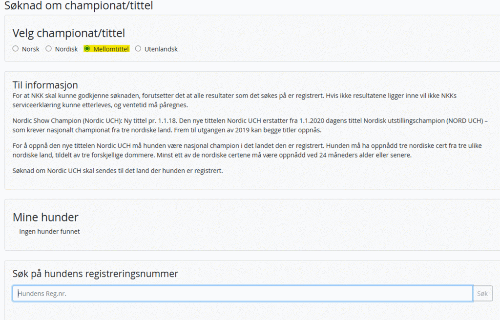The height and width of the screenshot is (320, 500).
Task: Click the highlighted Mellomtittel label
Action: [x=111, y=49]
